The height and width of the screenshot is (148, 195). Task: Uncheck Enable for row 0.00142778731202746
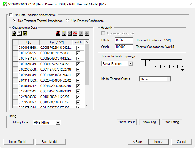78,69
